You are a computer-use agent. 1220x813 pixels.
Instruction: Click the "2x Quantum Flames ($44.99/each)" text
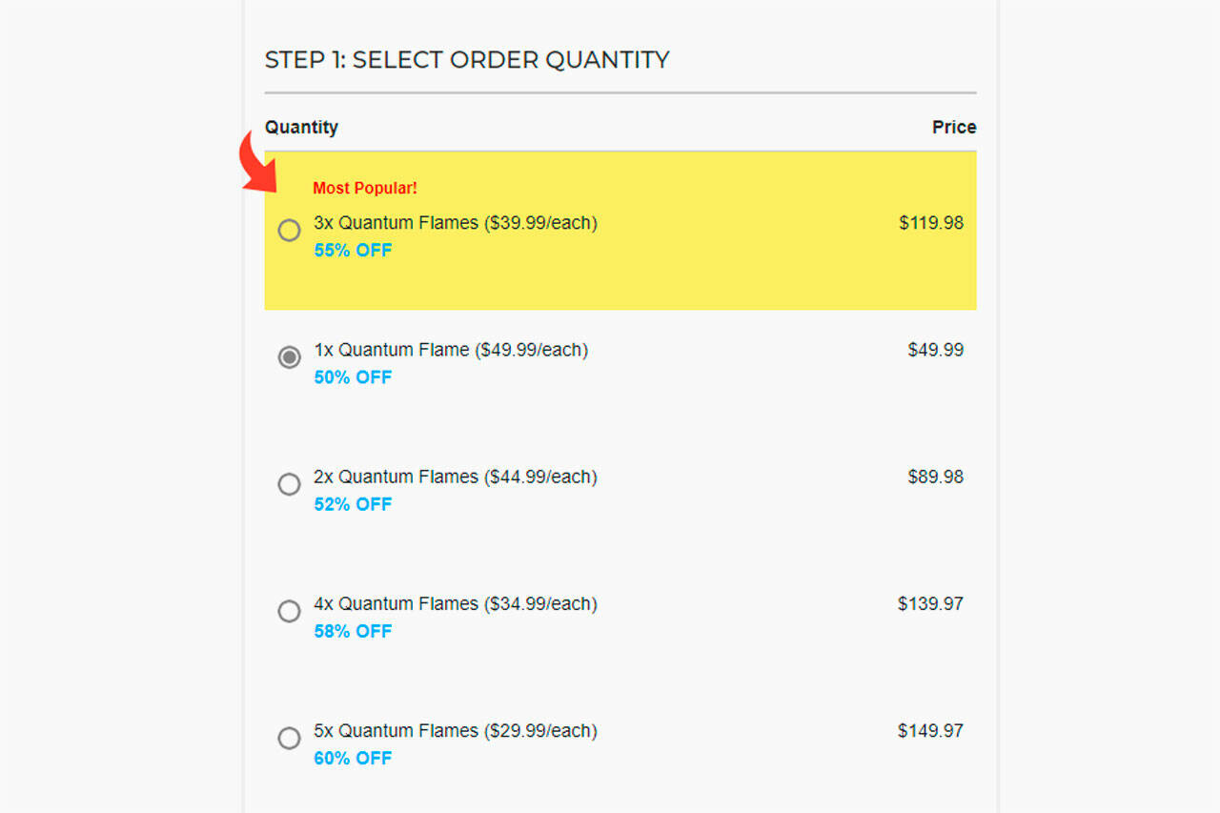point(456,477)
